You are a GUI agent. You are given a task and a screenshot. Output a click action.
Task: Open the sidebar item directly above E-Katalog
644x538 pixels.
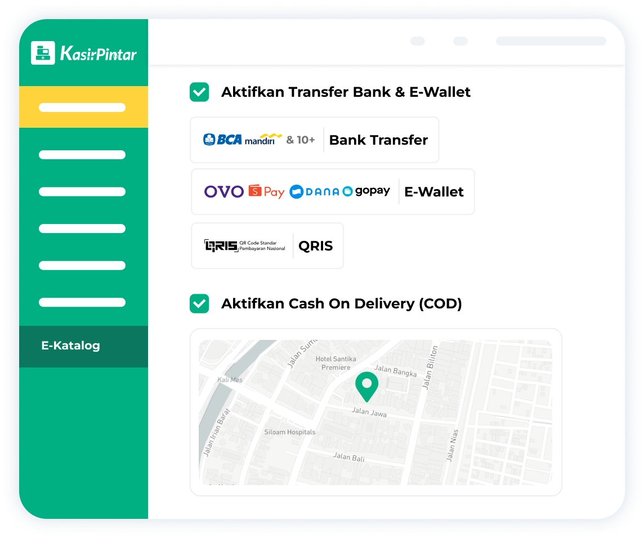click(x=82, y=302)
